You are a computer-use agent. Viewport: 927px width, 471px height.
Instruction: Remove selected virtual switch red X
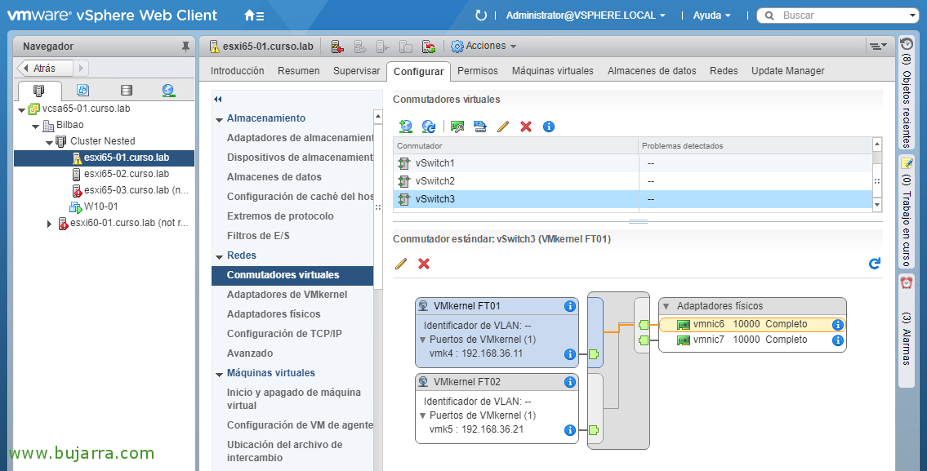coord(526,127)
